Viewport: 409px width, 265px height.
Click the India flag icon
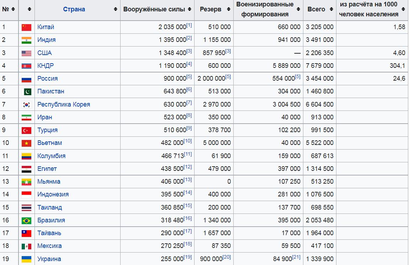(26, 40)
